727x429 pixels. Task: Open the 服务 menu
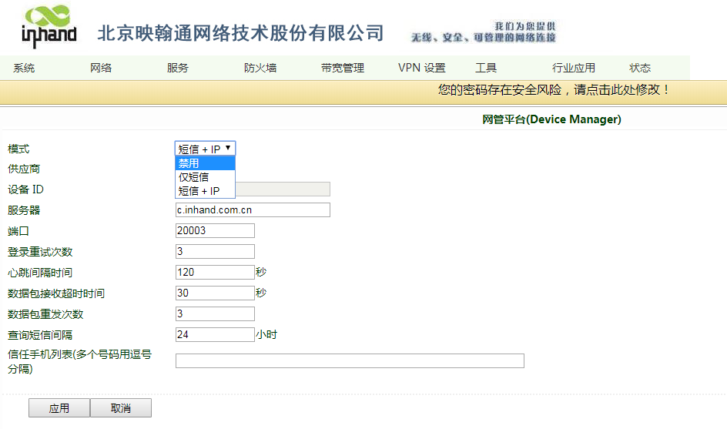click(178, 68)
